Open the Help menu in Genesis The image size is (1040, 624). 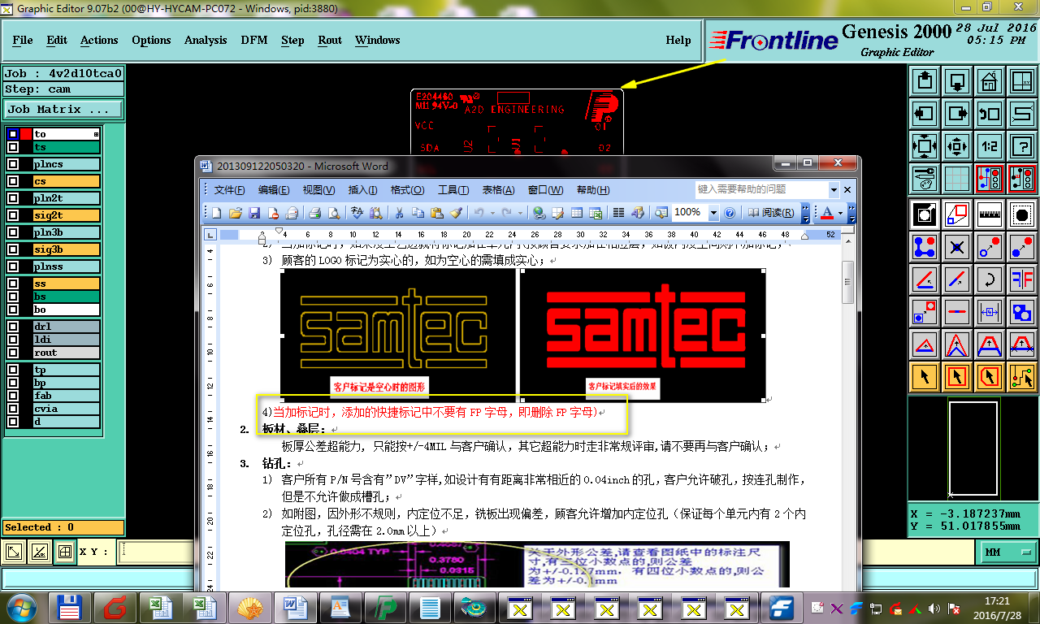pyautogui.click(x=678, y=40)
